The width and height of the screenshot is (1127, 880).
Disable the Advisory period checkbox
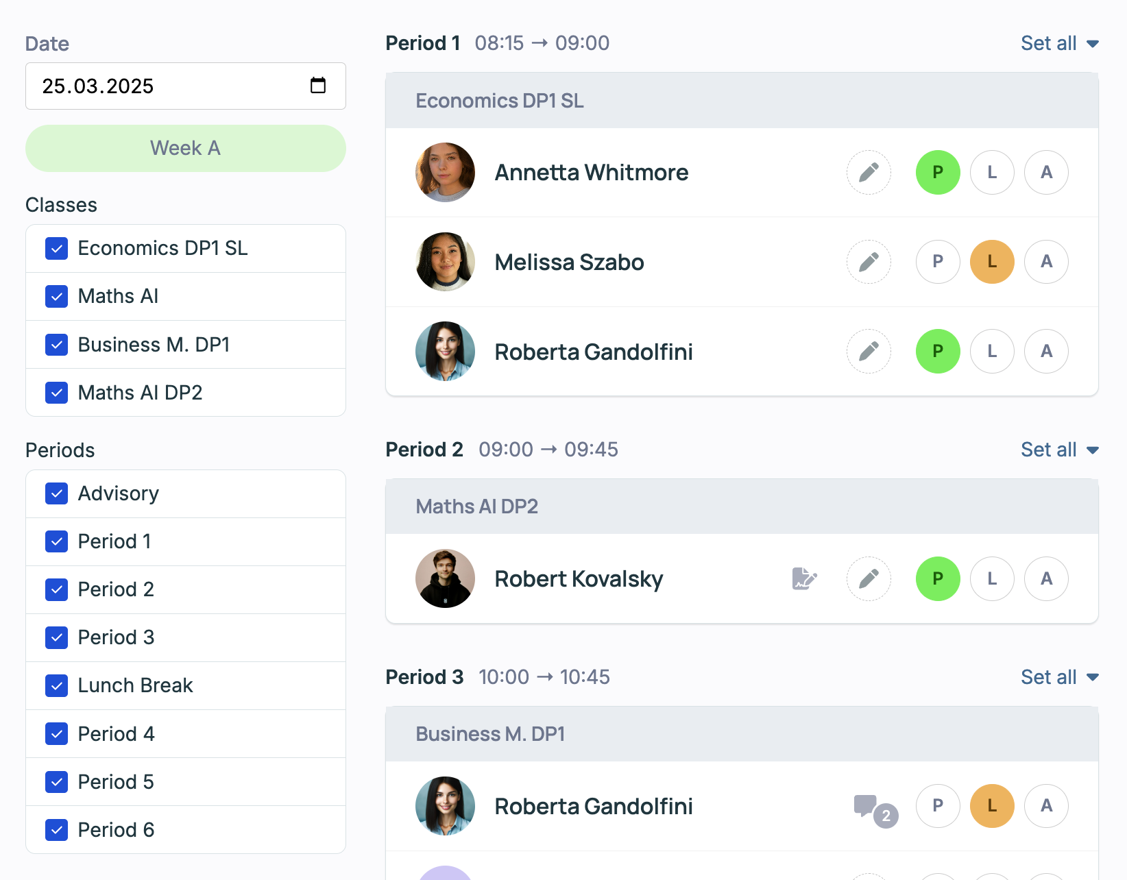57,493
